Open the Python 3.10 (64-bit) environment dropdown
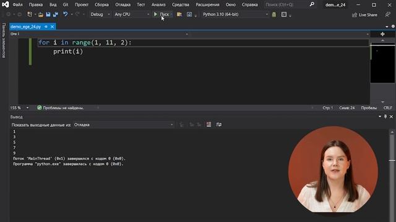The image size is (396, 222). [235, 15]
